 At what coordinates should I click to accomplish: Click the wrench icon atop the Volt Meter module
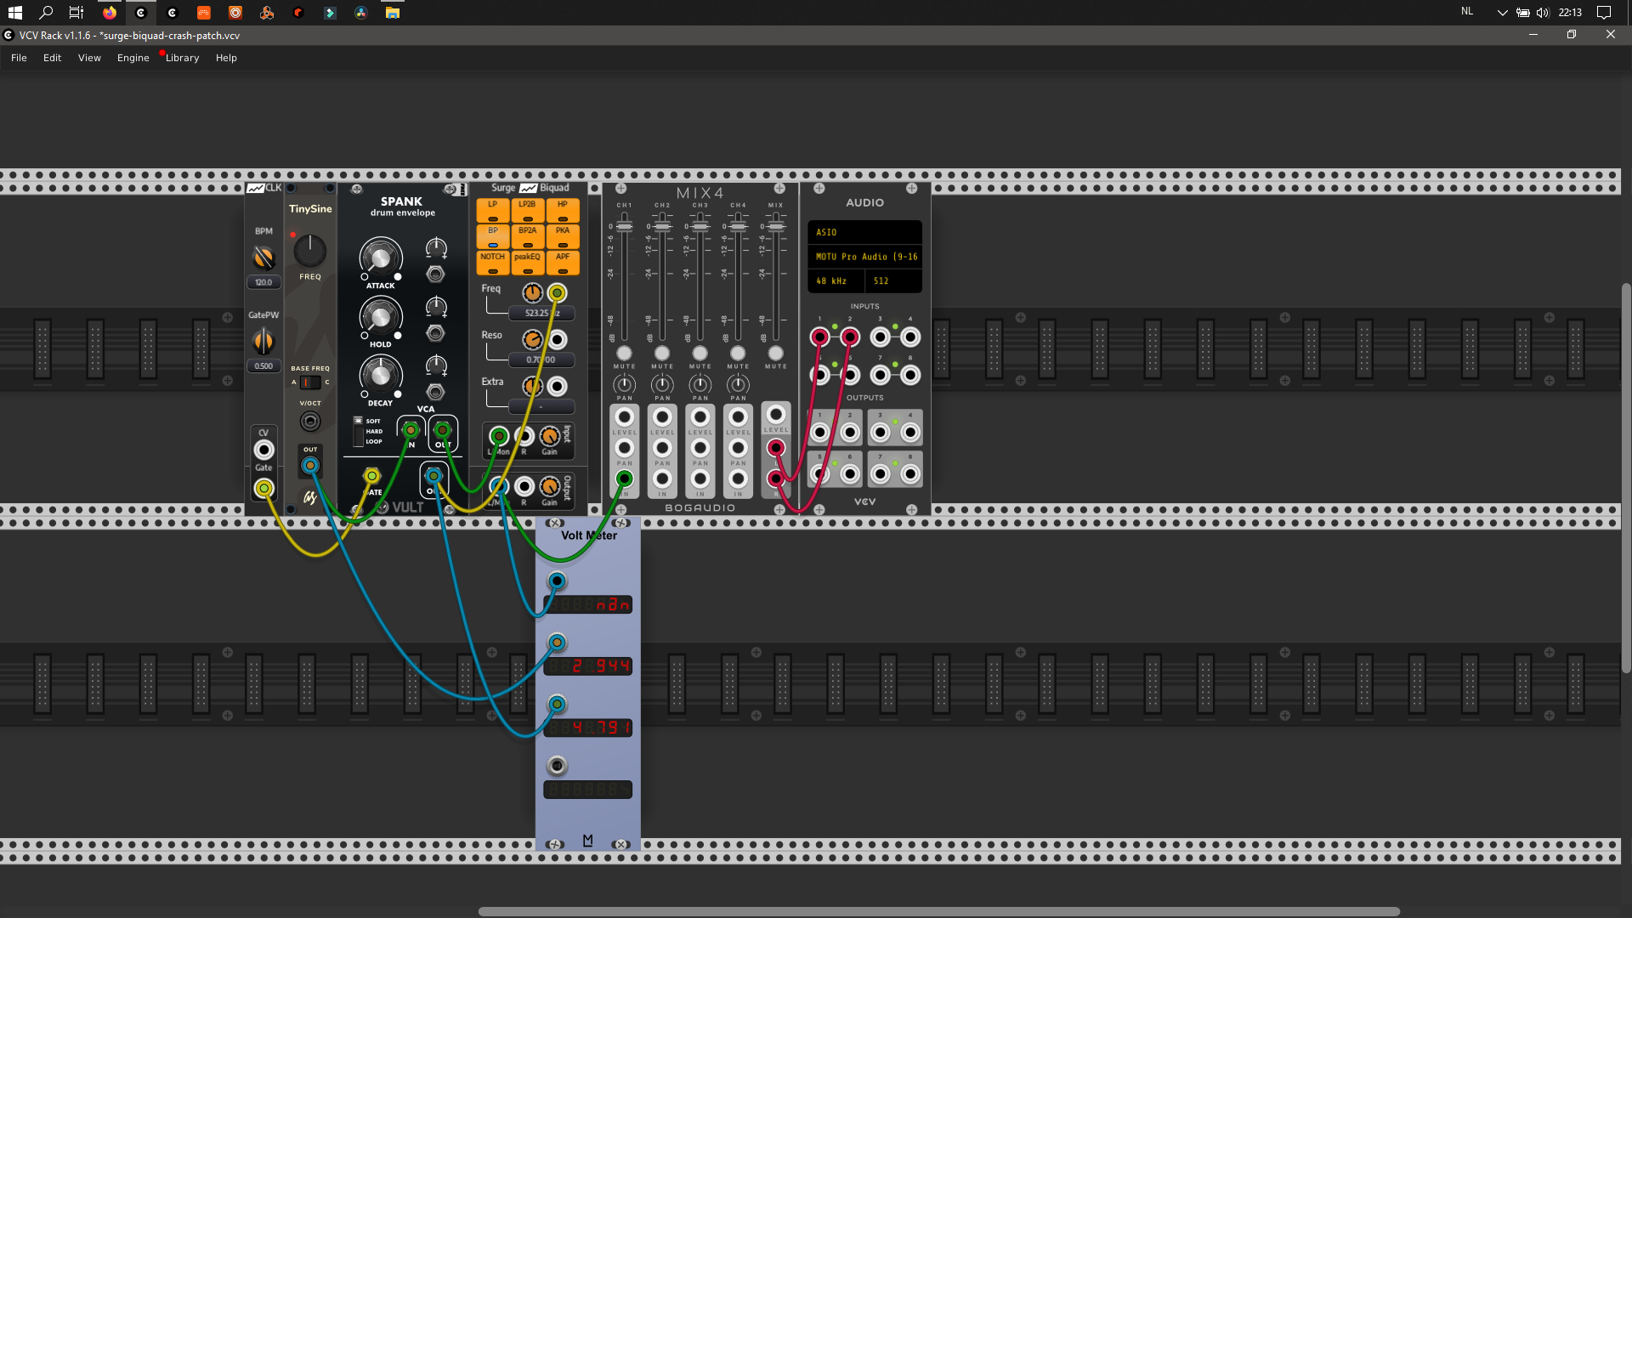coord(620,522)
